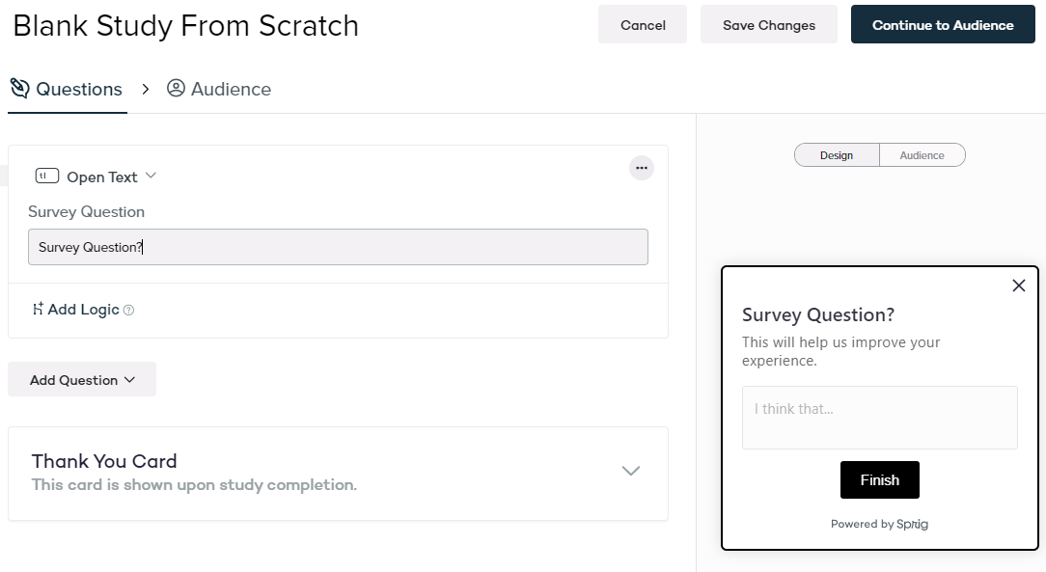The width and height of the screenshot is (1046, 572).
Task: Click the Add Logic help info icon
Action: (129, 311)
